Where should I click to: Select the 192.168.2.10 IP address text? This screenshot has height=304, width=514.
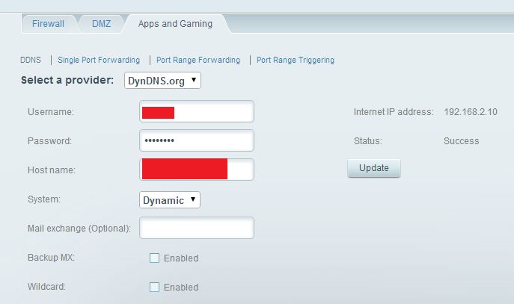(x=471, y=112)
